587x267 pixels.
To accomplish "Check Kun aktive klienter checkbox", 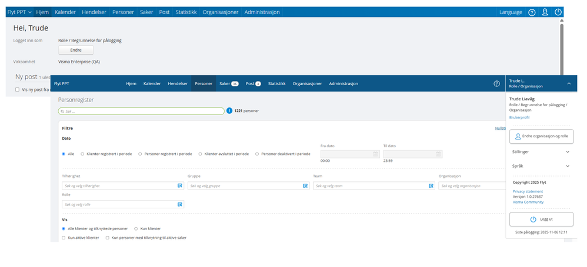I will (x=64, y=238).
